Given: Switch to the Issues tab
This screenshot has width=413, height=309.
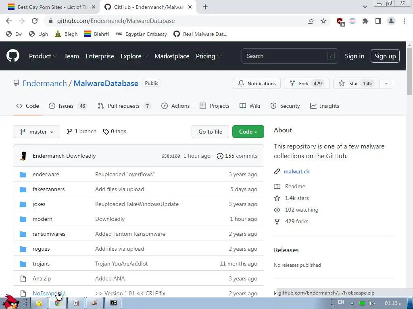Looking at the screenshot, I should 68,106.
